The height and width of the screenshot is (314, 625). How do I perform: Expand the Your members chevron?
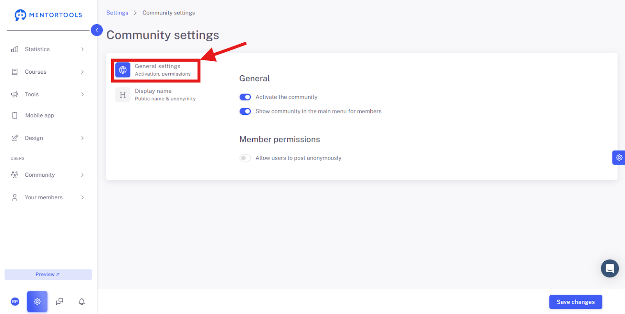(82, 197)
